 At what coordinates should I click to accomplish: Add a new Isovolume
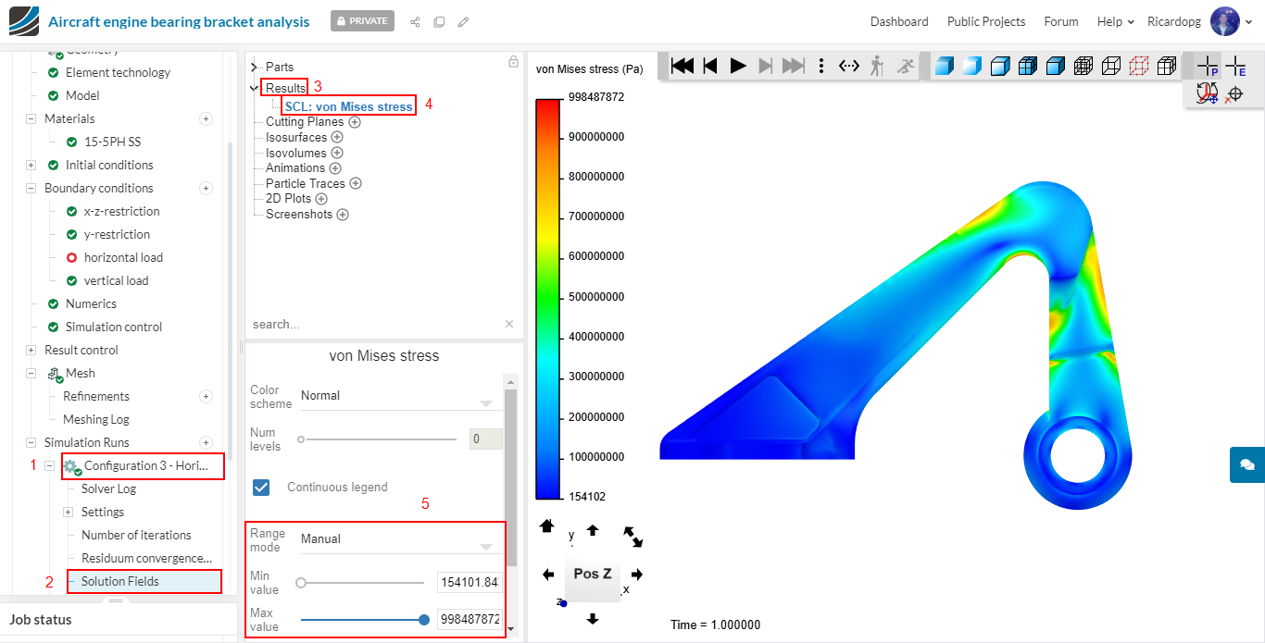[337, 153]
